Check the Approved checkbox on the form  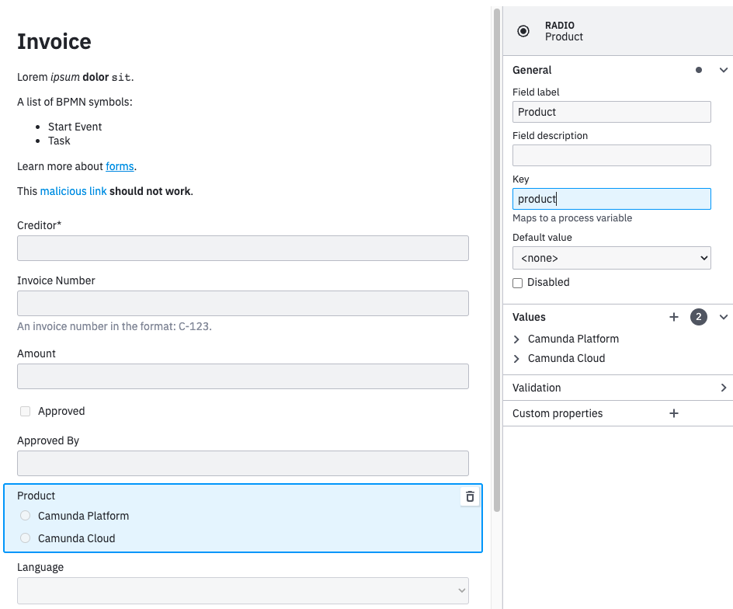point(24,411)
